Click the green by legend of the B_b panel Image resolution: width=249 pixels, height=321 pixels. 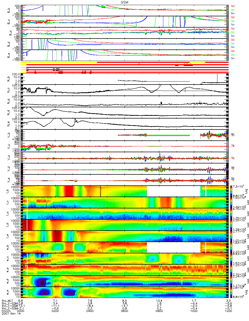pyautogui.click(x=233, y=10)
